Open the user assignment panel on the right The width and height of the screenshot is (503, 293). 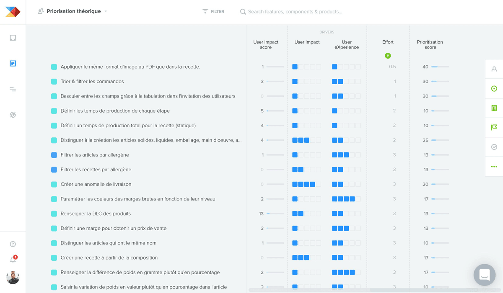point(494,69)
